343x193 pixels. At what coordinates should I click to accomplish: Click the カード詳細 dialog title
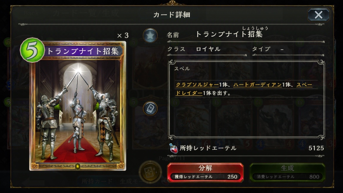[x=171, y=15]
